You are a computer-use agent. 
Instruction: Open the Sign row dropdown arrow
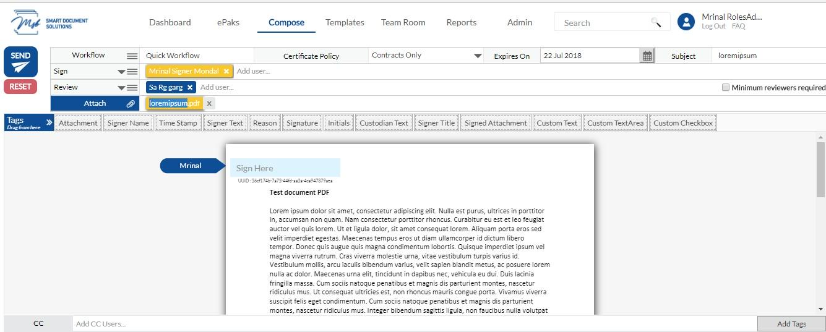(x=121, y=72)
